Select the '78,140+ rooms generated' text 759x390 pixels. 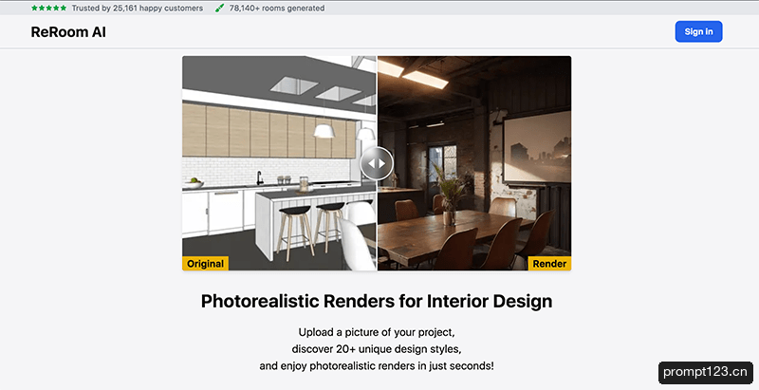click(x=277, y=9)
